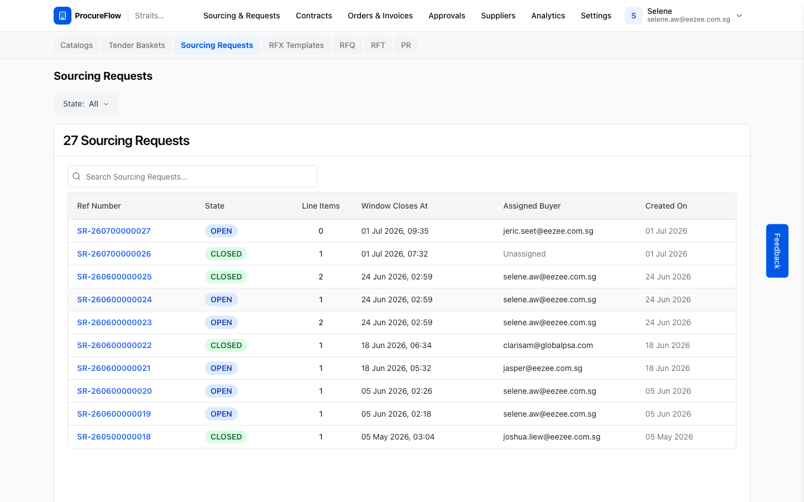Click window close time 05 Jun 2026, 02:26

pyautogui.click(x=396, y=391)
